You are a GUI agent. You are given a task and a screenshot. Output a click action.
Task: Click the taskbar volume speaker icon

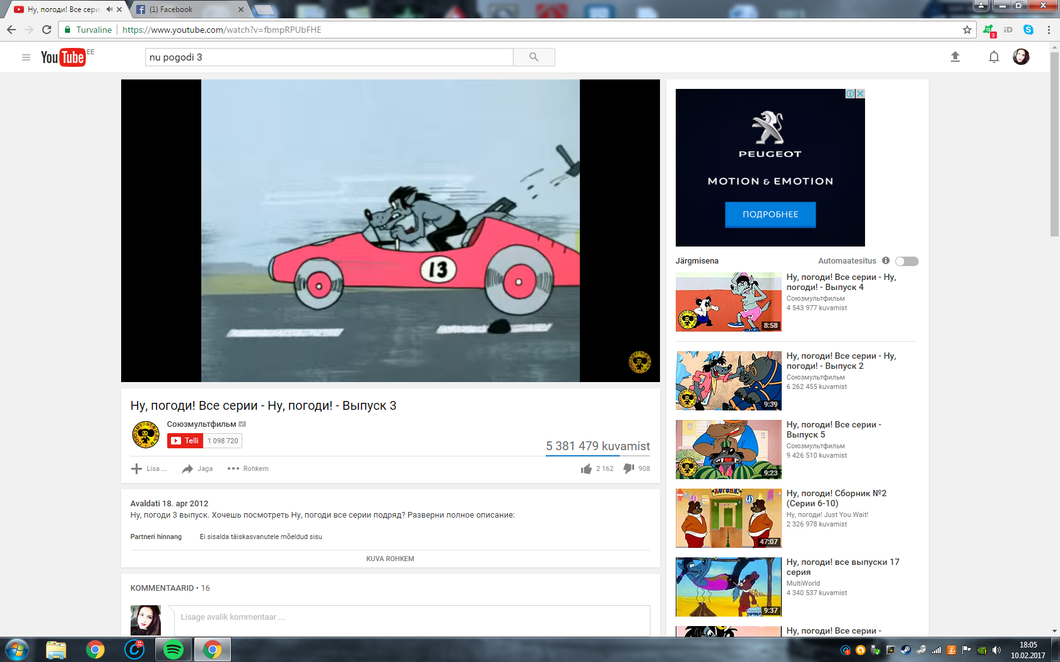click(x=996, y=650)
